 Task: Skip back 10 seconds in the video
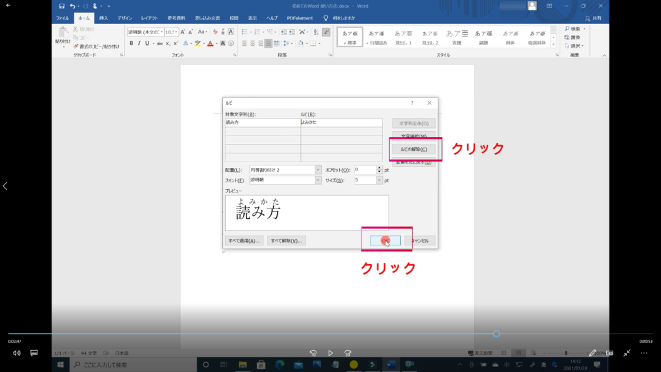[x=313, y=353]
